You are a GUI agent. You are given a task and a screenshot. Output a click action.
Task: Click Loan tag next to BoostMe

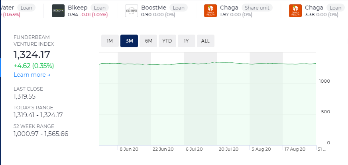pyautogui.click(x=179, y=8)
